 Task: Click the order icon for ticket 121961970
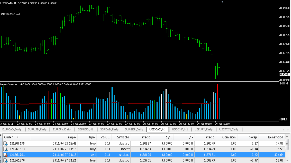[x=5, y=160]
